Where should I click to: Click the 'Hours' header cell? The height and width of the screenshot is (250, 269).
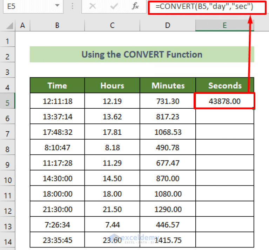[x=112, y=86]
